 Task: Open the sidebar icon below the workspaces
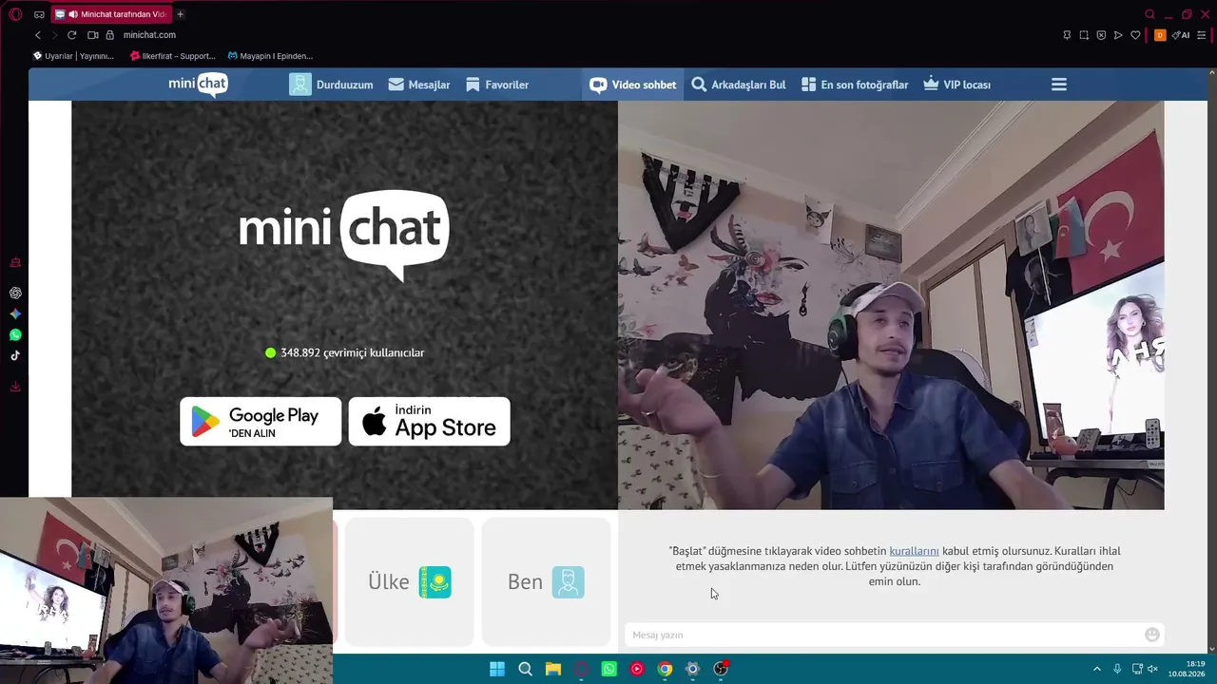pos(15,263)
